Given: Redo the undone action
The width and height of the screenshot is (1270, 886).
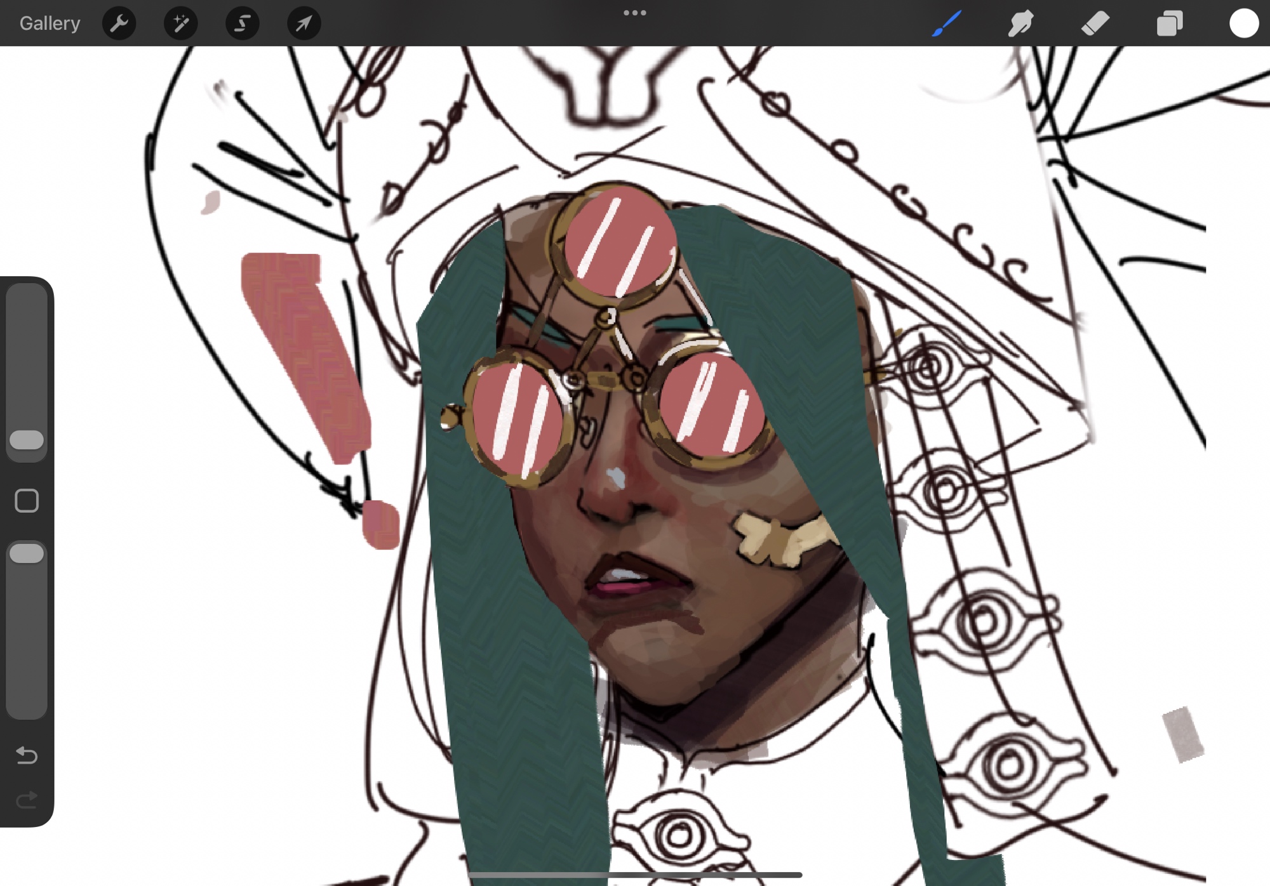Looking at the screenshot, I should [27, 800].
